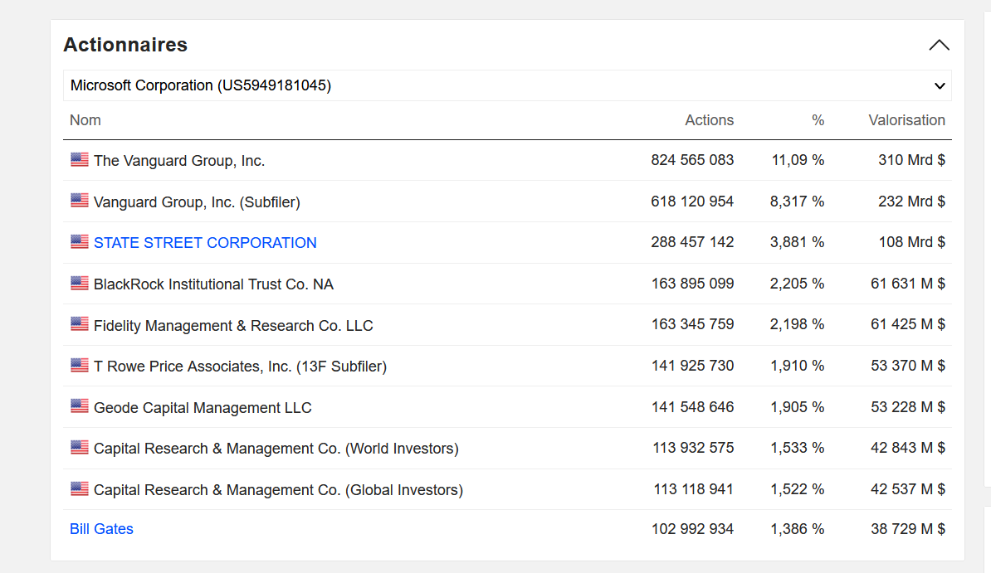Click the US flag beside Fidelity Management & Research
This screenshot has width=991, height=573.
click(x=80, y=323)
